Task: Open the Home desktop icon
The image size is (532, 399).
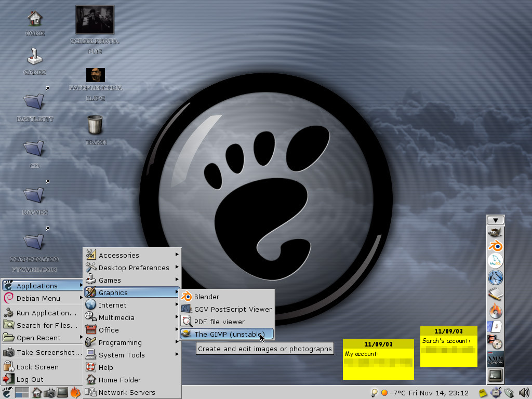Action: coord(35,23)
